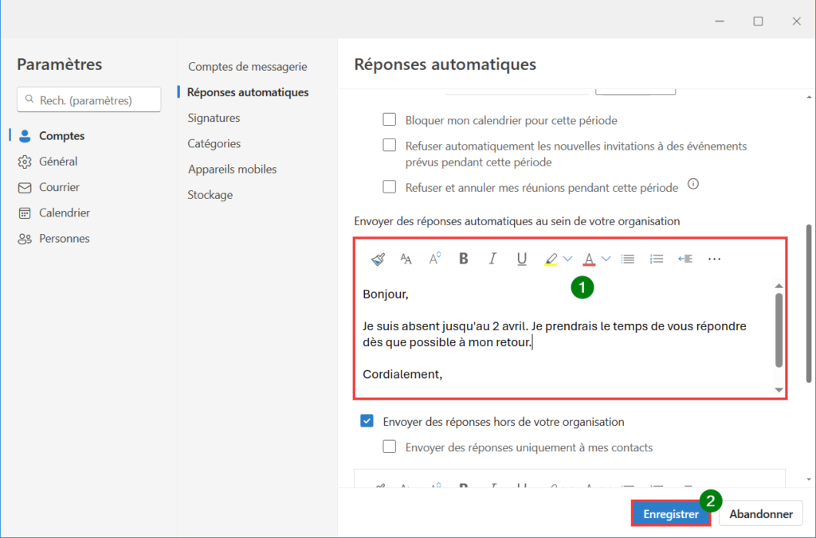The image size is (816, 538).
Task: Click the settings search field Rech. (paramètres)
Action: pyautogui.click(x=88, y=99)
